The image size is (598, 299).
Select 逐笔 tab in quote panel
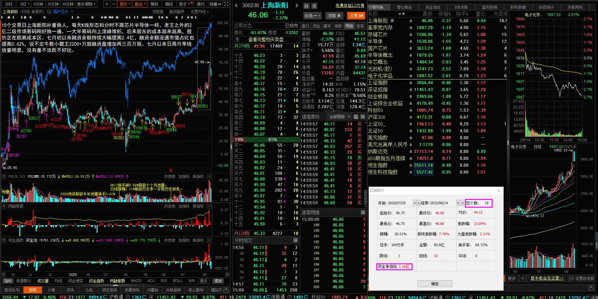tap(360, 26)
